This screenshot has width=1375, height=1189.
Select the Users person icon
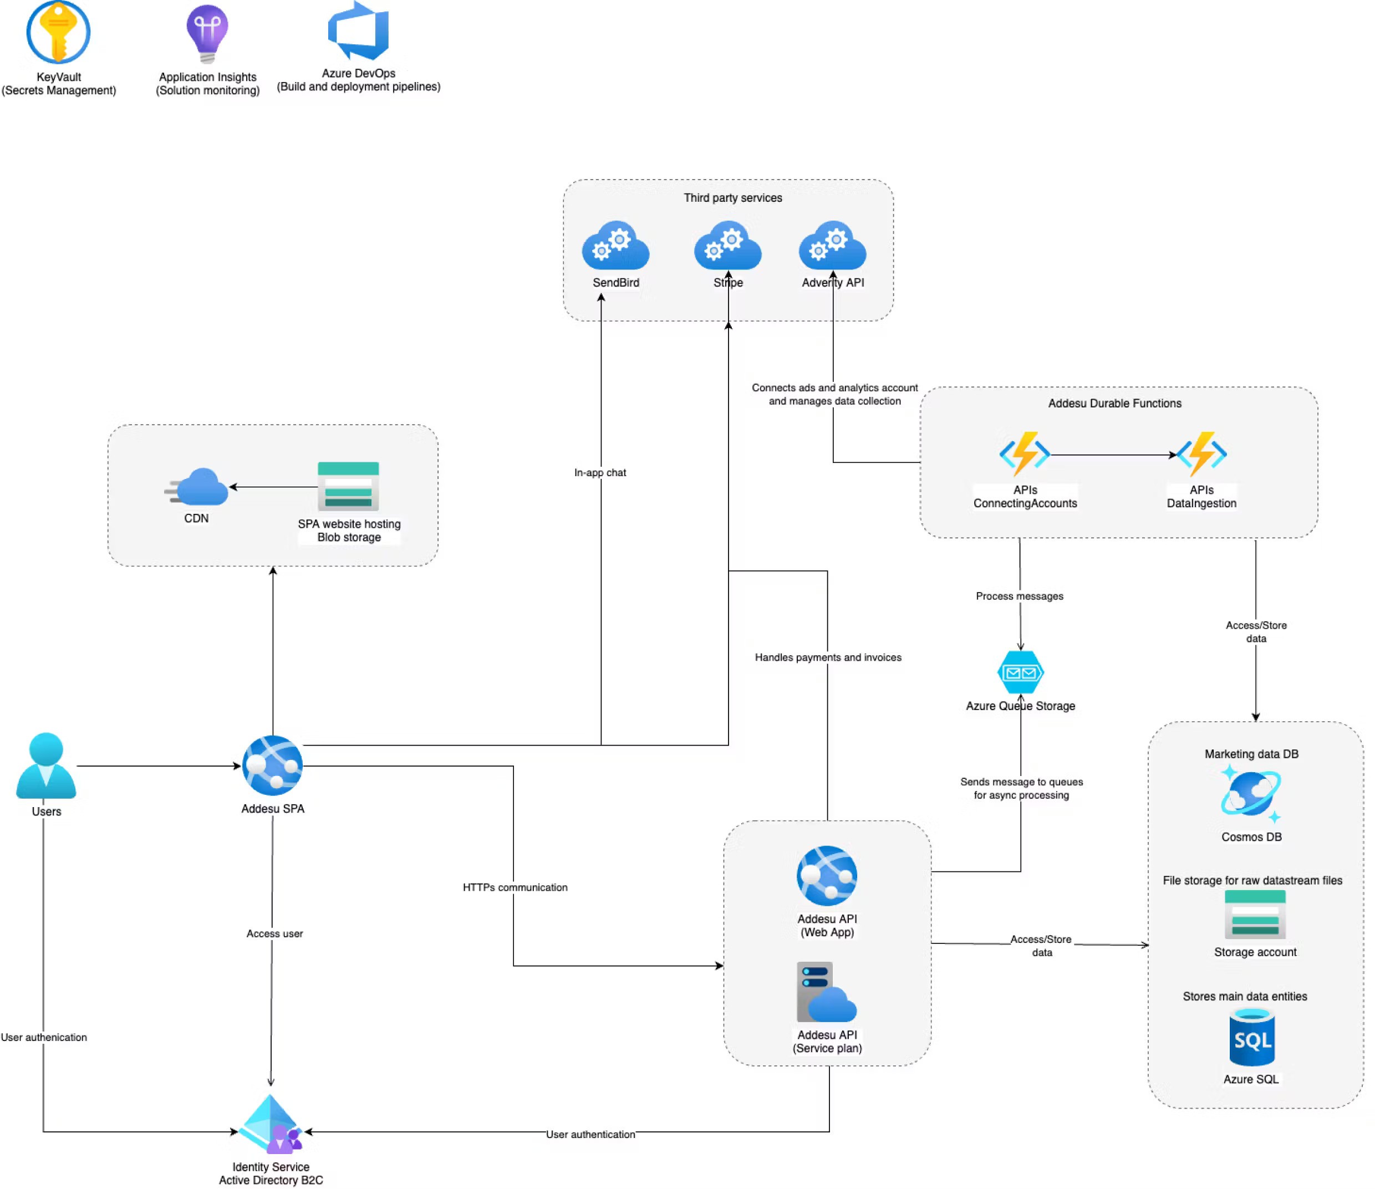(46, 766)
